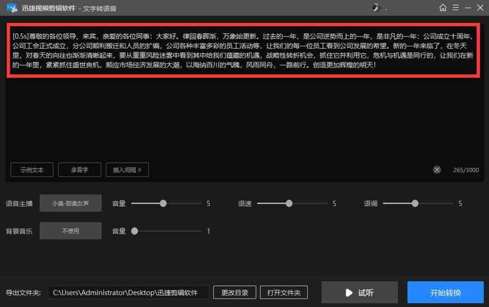Click the 示例文本 button
Image resolution: width=489 pixels, height=307 pixels.
click(32, 170)
